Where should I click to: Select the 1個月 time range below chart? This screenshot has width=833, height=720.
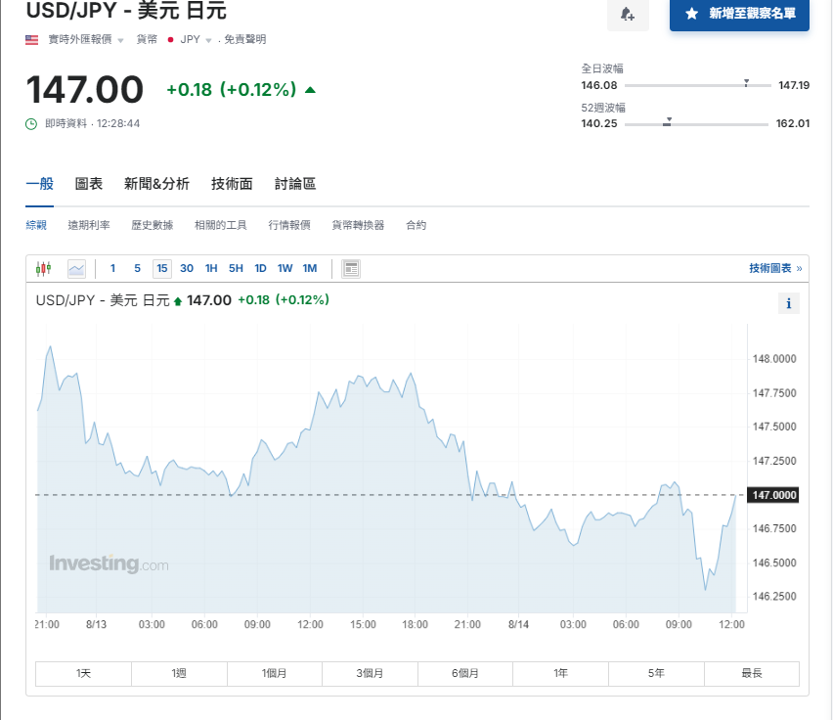[275, 673]
